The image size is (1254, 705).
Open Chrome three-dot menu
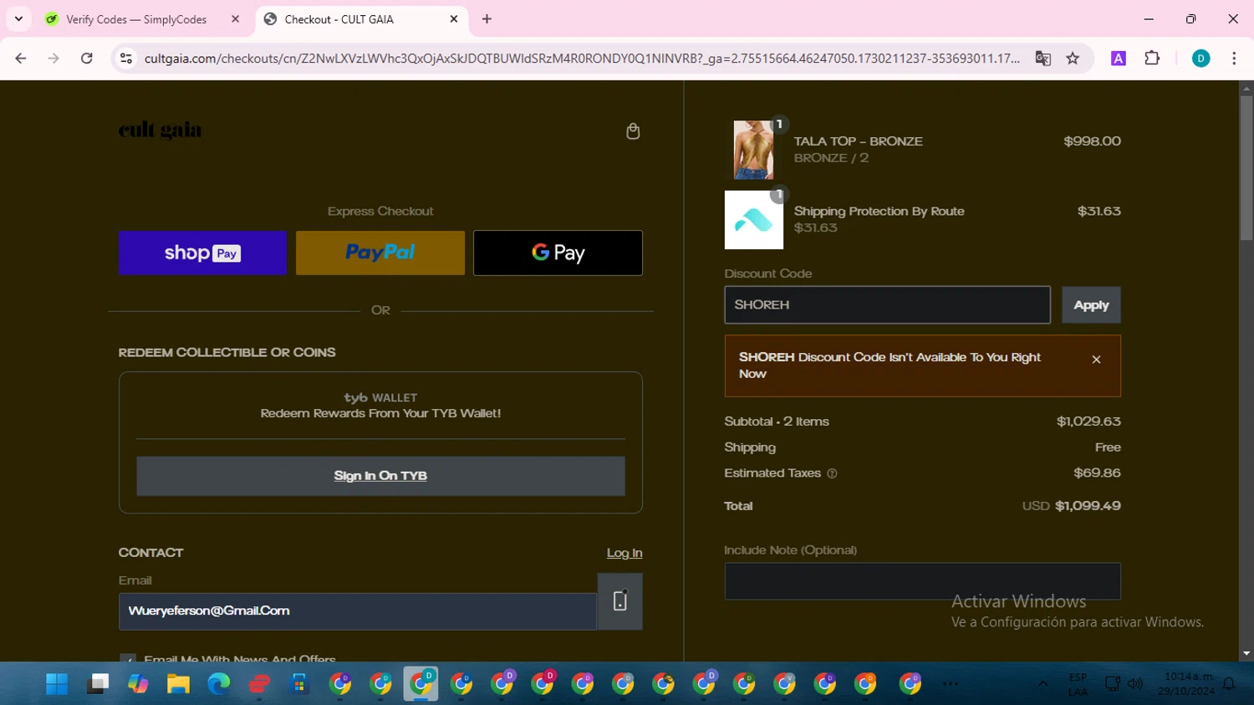[1234, 59]
